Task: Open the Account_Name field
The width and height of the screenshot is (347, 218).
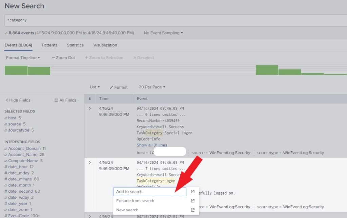Action: coord(24,155)
